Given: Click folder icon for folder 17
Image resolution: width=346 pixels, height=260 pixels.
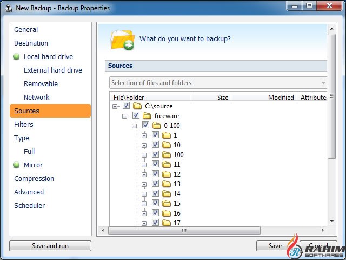Looking at the screenshot, I should tap(166, 223).
